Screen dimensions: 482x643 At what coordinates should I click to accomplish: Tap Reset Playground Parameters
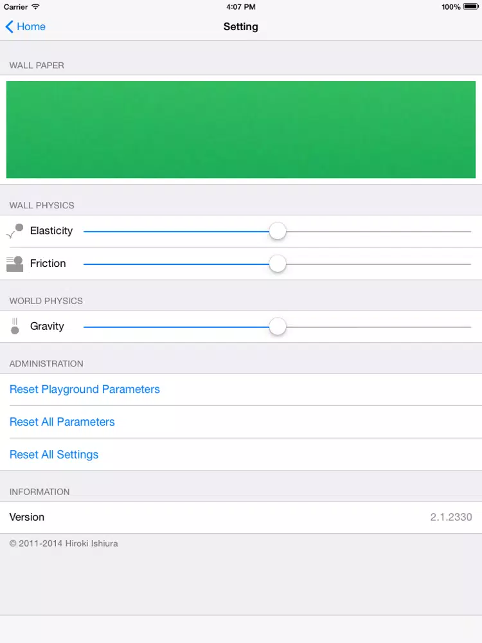(84, 389)
